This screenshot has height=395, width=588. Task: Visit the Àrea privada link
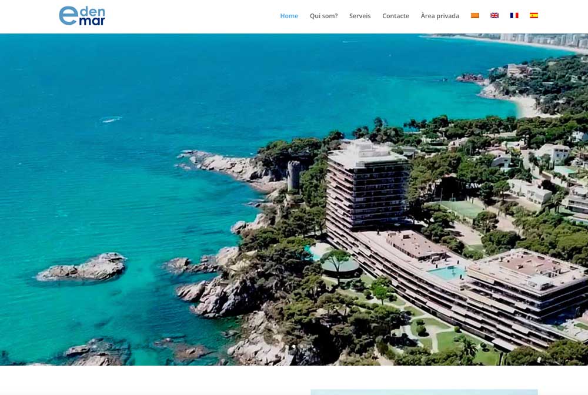coord(440,16)
